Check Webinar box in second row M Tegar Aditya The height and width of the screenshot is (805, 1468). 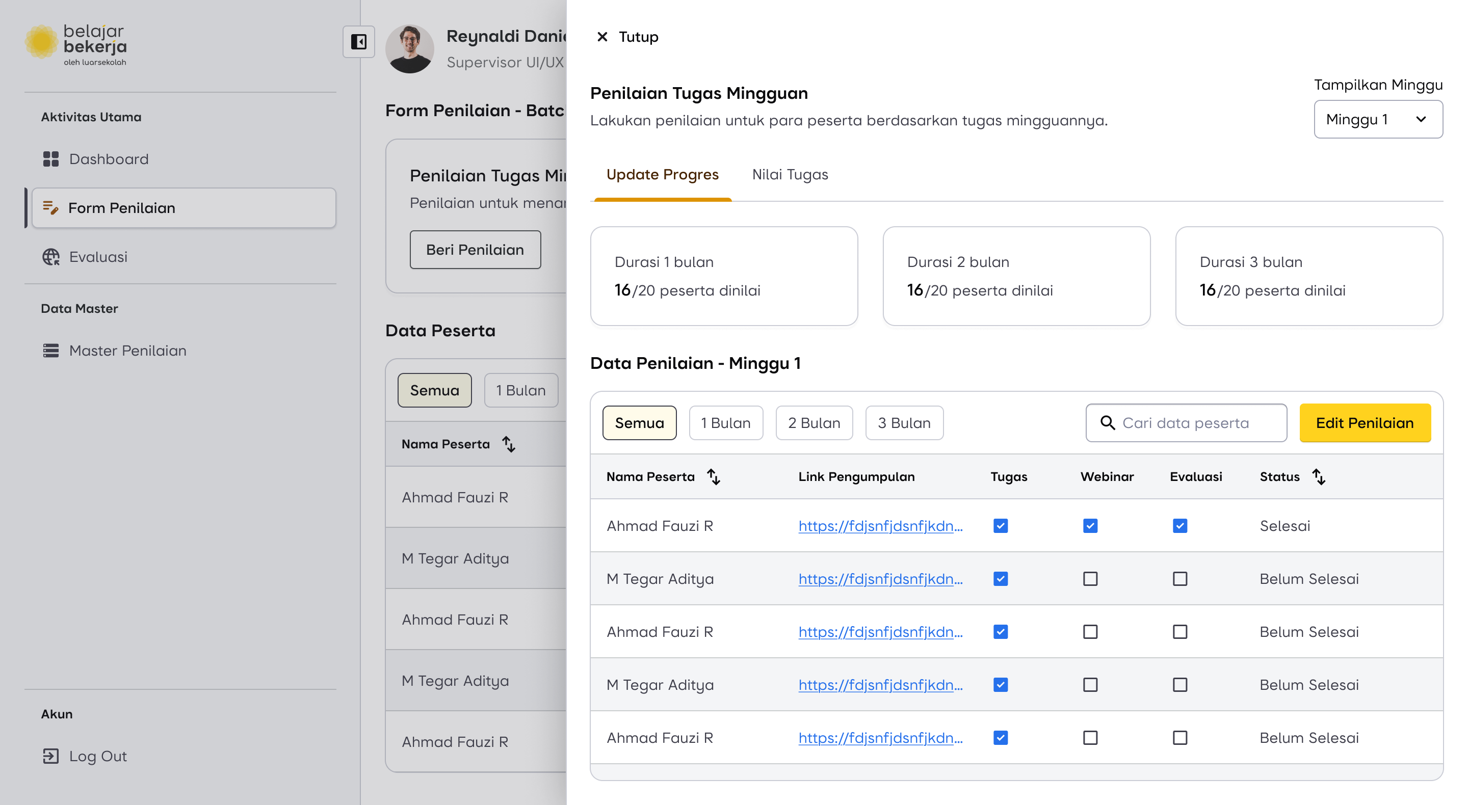[1090, 579]
